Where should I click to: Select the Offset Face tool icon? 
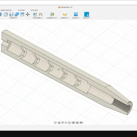click(22, 14)
